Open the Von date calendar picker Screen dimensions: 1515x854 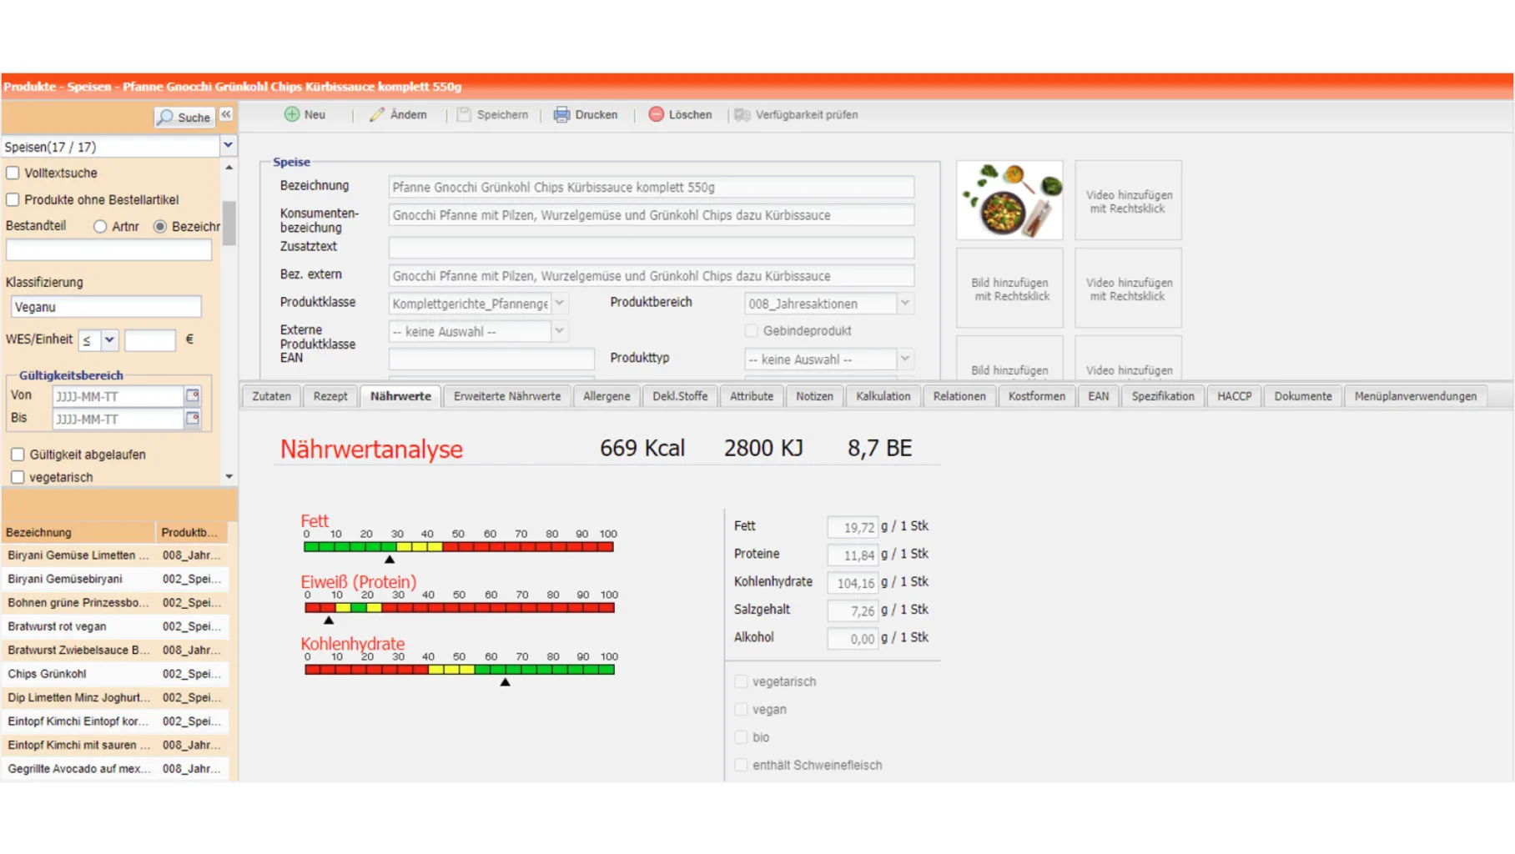click(193, 395)
